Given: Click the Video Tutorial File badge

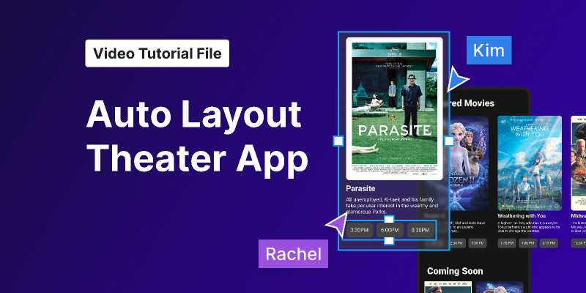Looking at the screenshot, I should 157,53.
